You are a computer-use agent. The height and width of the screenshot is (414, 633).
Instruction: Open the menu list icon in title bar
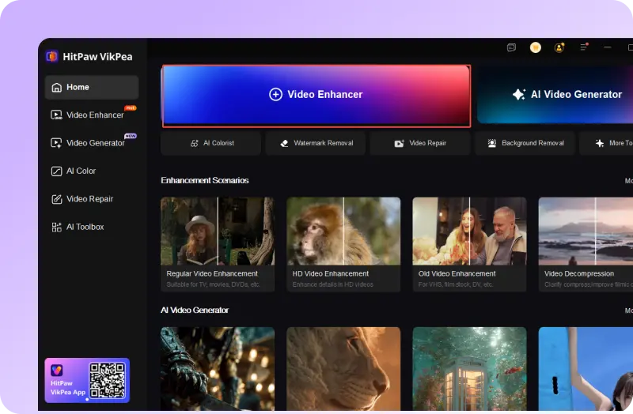584,47
